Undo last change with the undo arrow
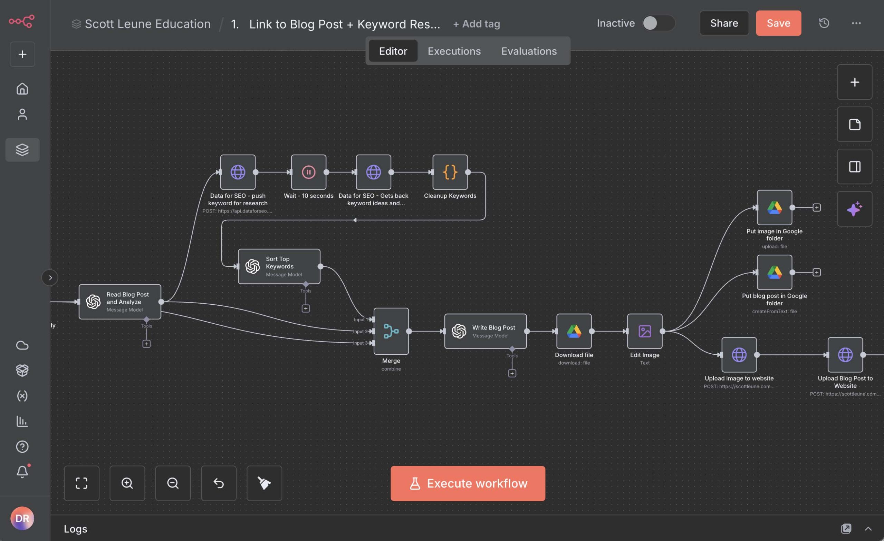This screenshot has width=884, height=541. point(219,483)
